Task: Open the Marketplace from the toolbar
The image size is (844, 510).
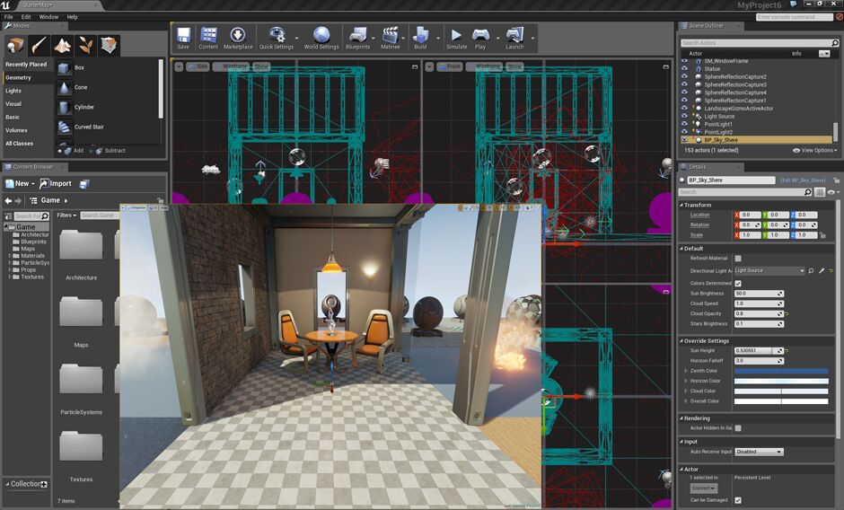Action: tap(238, 37)
